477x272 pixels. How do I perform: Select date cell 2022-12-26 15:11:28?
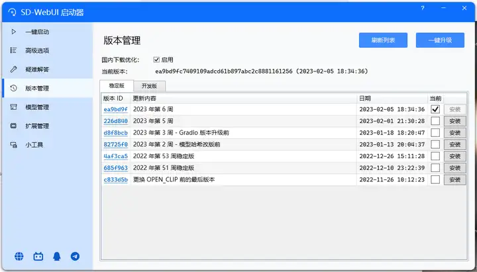tap(392, 156)
